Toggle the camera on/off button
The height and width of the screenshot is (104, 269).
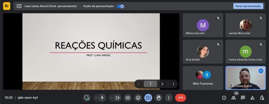(x=117, y=98)
